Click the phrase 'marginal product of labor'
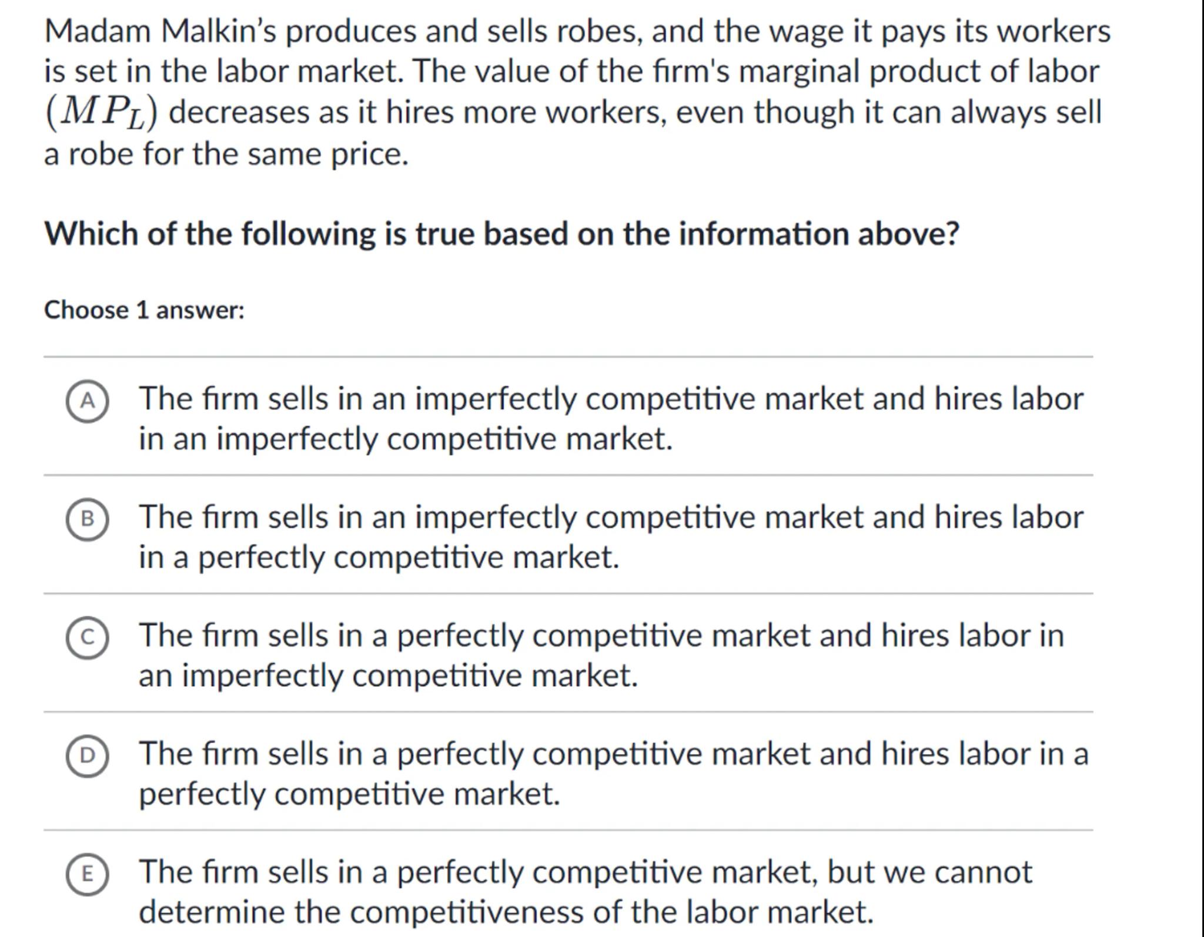 pos(918,72)
